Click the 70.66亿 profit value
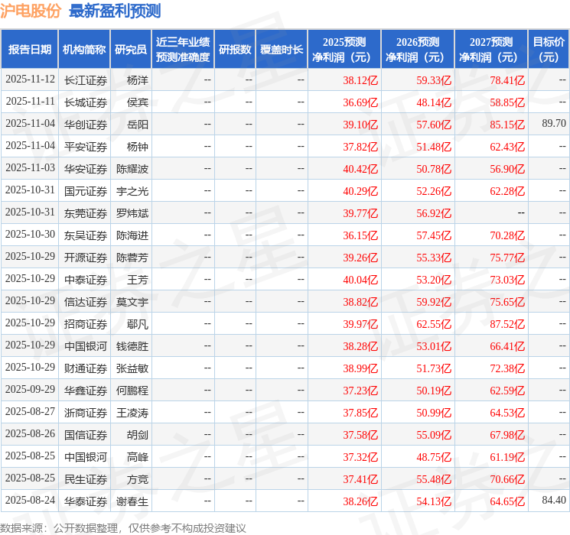This screenshot has height=535, width=570. (507, 479)
